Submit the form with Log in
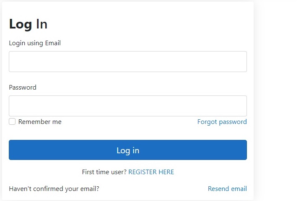The height and width of the screenshot is (201, 301). tap(127, 150)
